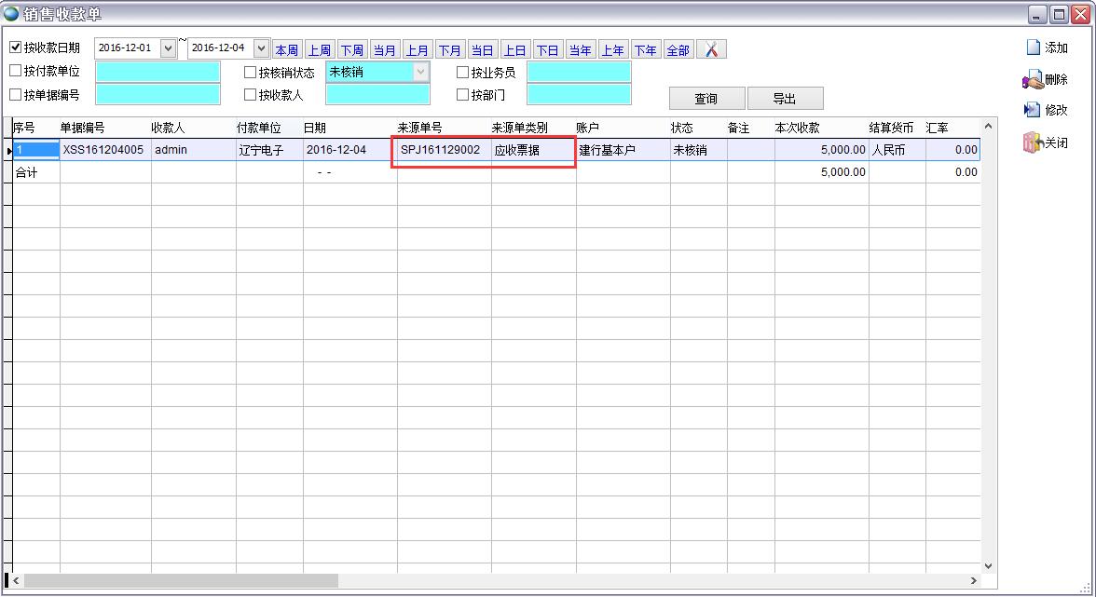Click the app icon in the title bar
Image resolution: width=1096 pixels, height=597 pixels.
point(11,14)
